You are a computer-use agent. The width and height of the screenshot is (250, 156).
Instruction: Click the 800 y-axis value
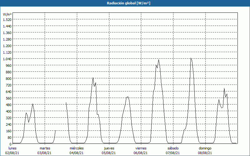click(x=9, y=79)
